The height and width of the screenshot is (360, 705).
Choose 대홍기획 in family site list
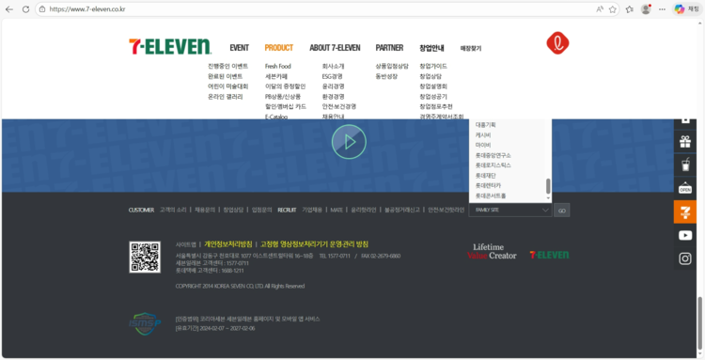(486, 124)
